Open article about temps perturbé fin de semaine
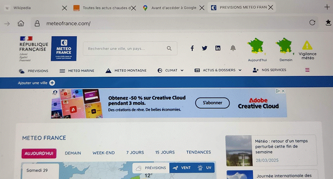 (281, 147)
